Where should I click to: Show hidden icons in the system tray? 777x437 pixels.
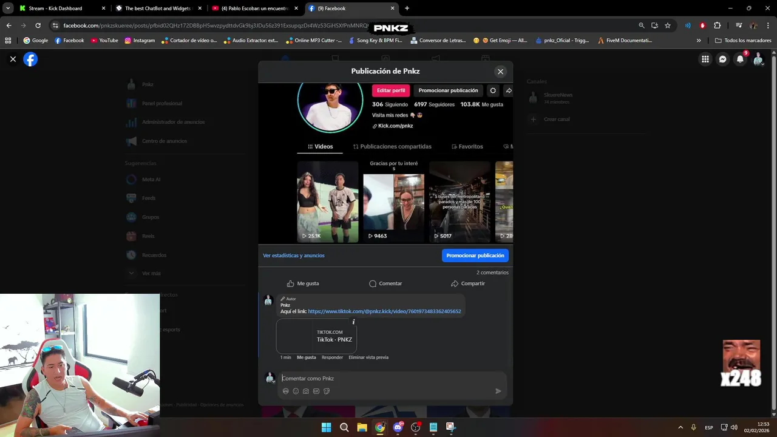pos(680,428)
